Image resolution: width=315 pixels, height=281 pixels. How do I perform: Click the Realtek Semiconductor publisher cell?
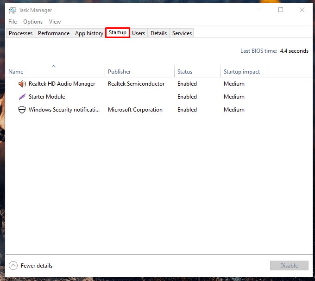pyautogui.click(x=136, y=84)
